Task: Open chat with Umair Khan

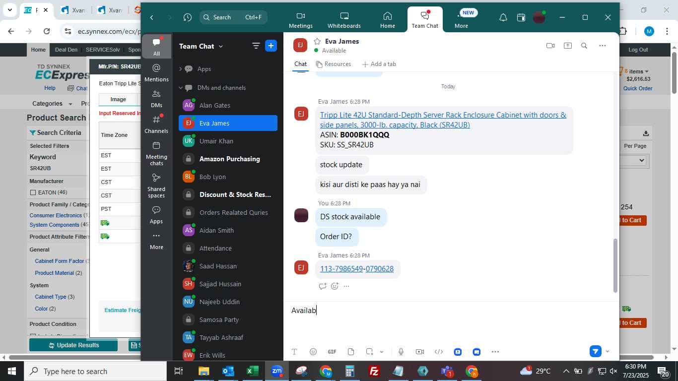Action: pos(228,141)
